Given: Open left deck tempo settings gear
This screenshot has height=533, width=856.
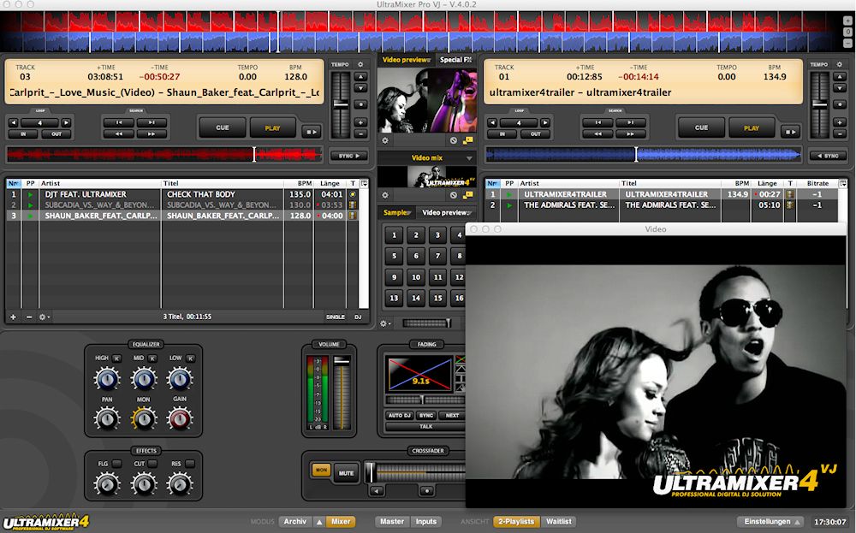Looking at the screenshot, I should click(x=360, y=64).
